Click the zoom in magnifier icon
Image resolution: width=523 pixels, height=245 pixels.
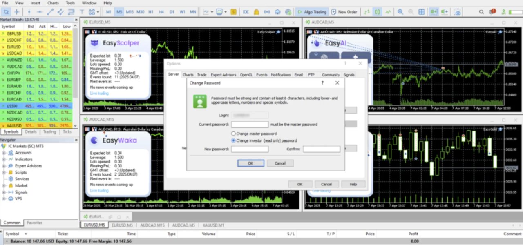pyautogui.click(x=400, y=12)
